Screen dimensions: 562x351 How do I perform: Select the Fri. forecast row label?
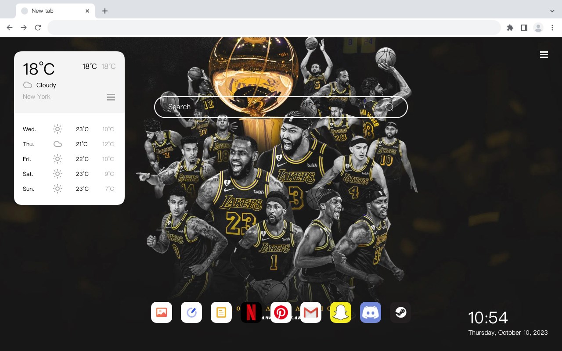click(27, 159)
